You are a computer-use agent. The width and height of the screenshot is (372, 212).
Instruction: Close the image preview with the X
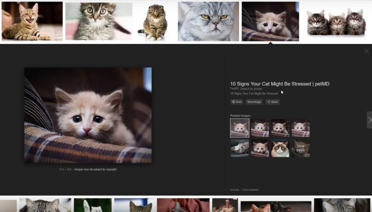(x=367, y=51)
